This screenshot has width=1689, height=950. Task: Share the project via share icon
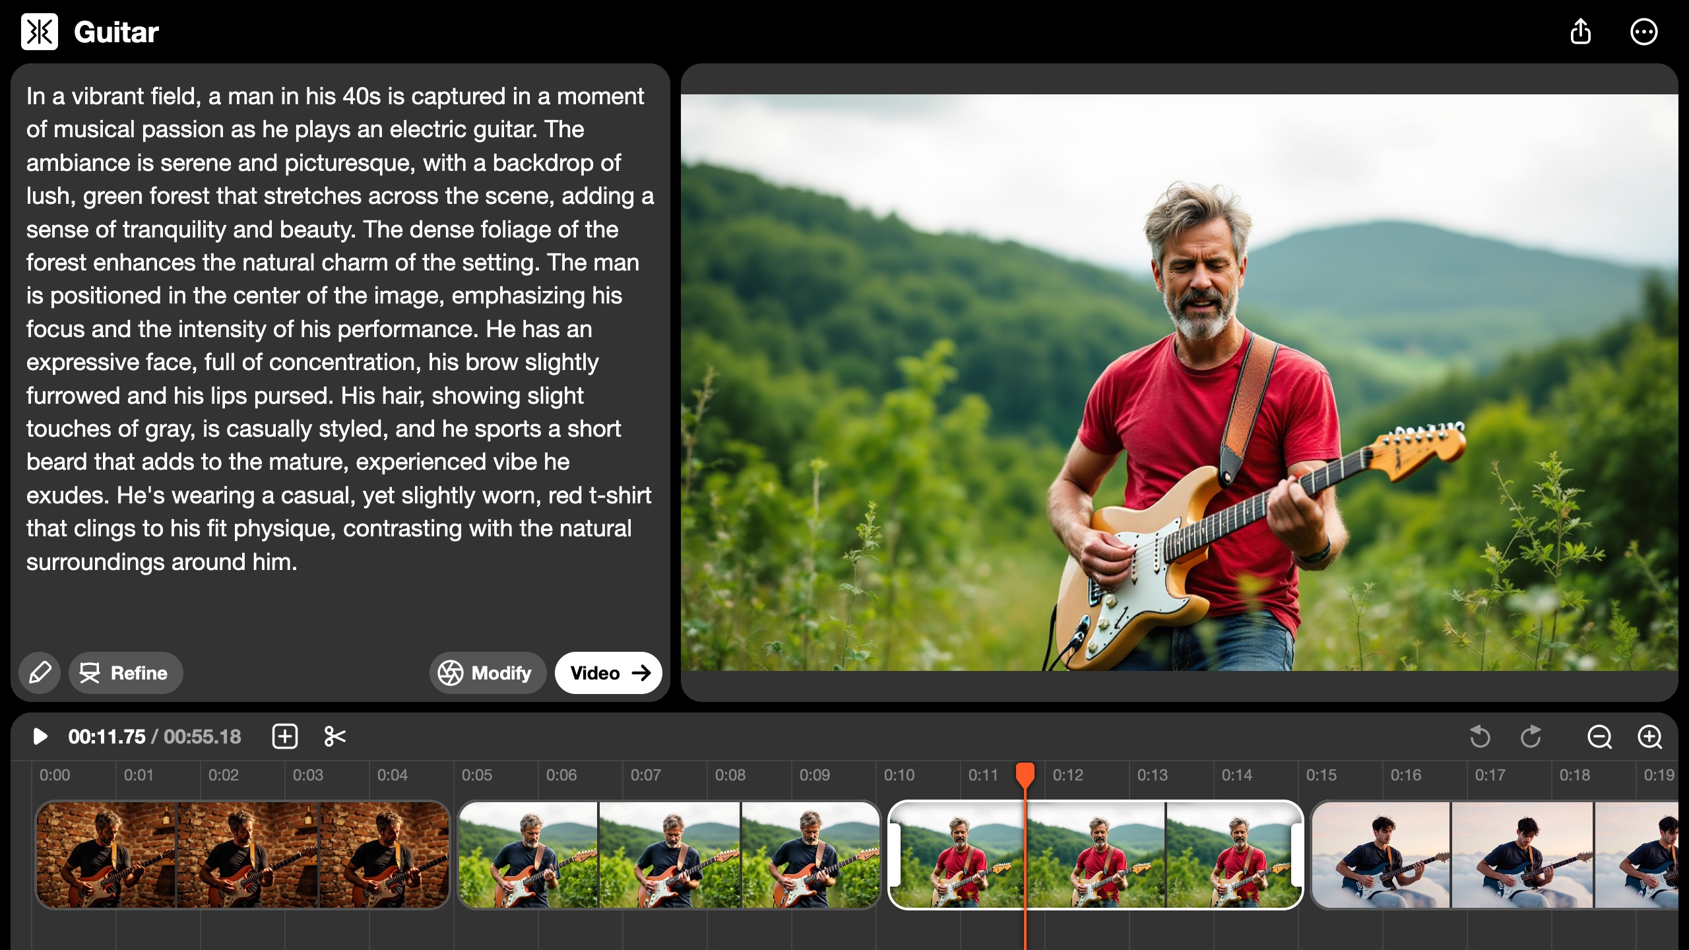tap(1580, 32)
